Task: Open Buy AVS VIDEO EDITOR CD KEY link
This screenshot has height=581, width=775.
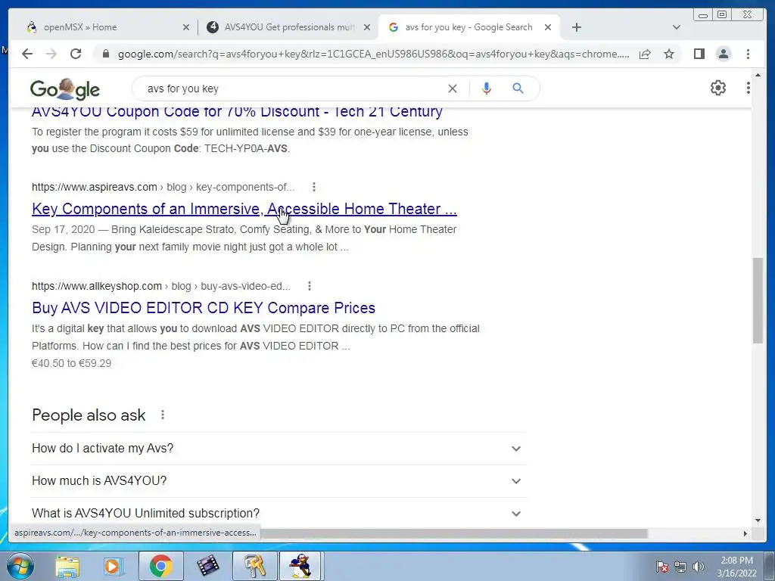Action: tap(204, 308)
